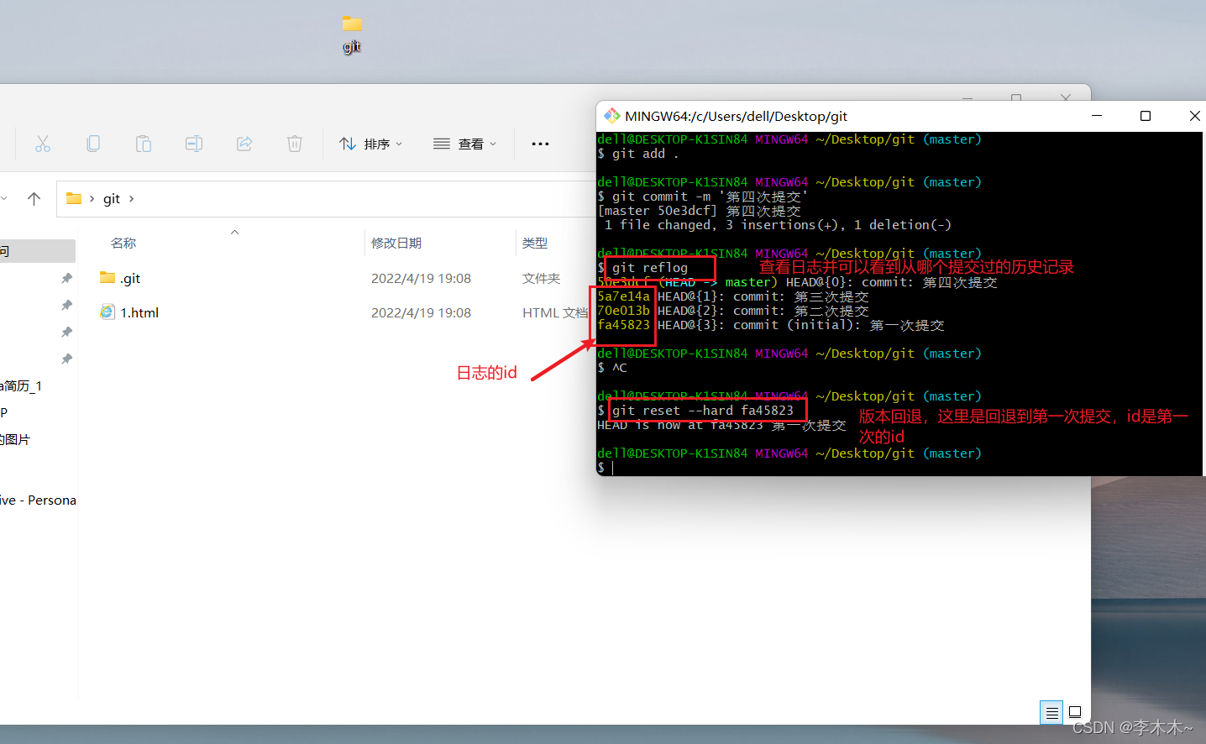Image resolution: width=1206 pixels, height=744 pixels.
Task: Open the OneDrive Personal item in navigation pane
Action: tap(38, 500)
